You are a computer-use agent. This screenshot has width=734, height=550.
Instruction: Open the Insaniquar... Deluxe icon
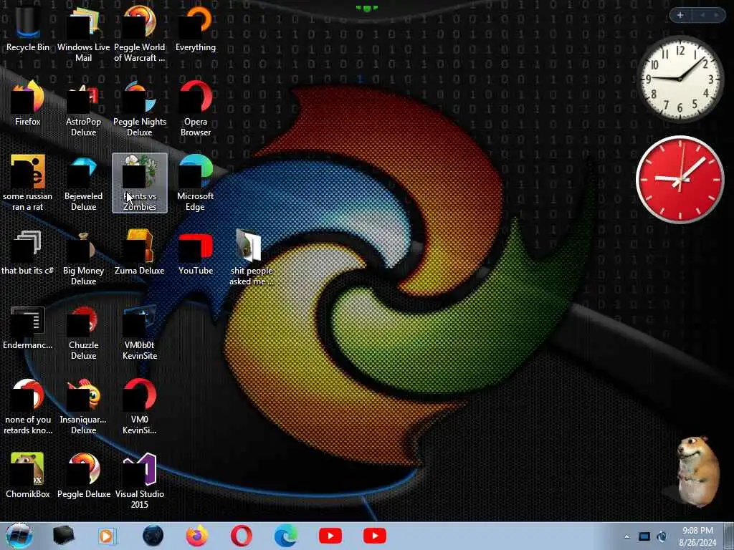pos(83,407)
